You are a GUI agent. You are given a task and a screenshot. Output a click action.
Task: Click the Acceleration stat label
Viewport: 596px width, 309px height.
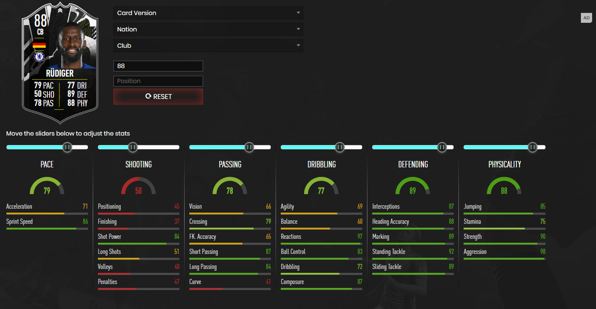pyautogui.click(x=19, y=207)
